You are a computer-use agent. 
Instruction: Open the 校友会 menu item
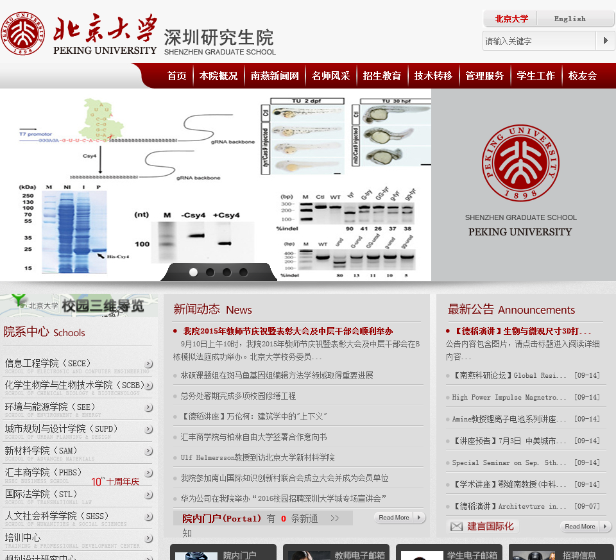point(583,76)
